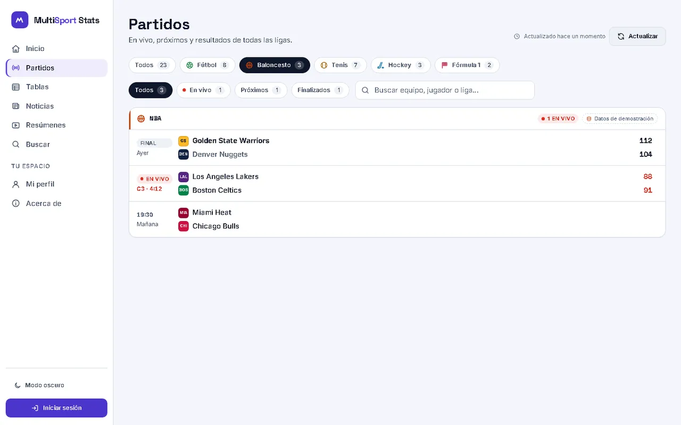Viewport: 681px width, 425px height.
Task: Filter matches by Fórmula 1
Action: 467,65
